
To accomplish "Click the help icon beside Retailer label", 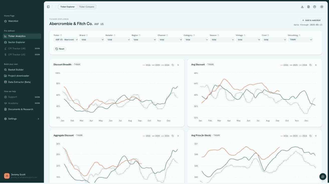I will [115, 35].
